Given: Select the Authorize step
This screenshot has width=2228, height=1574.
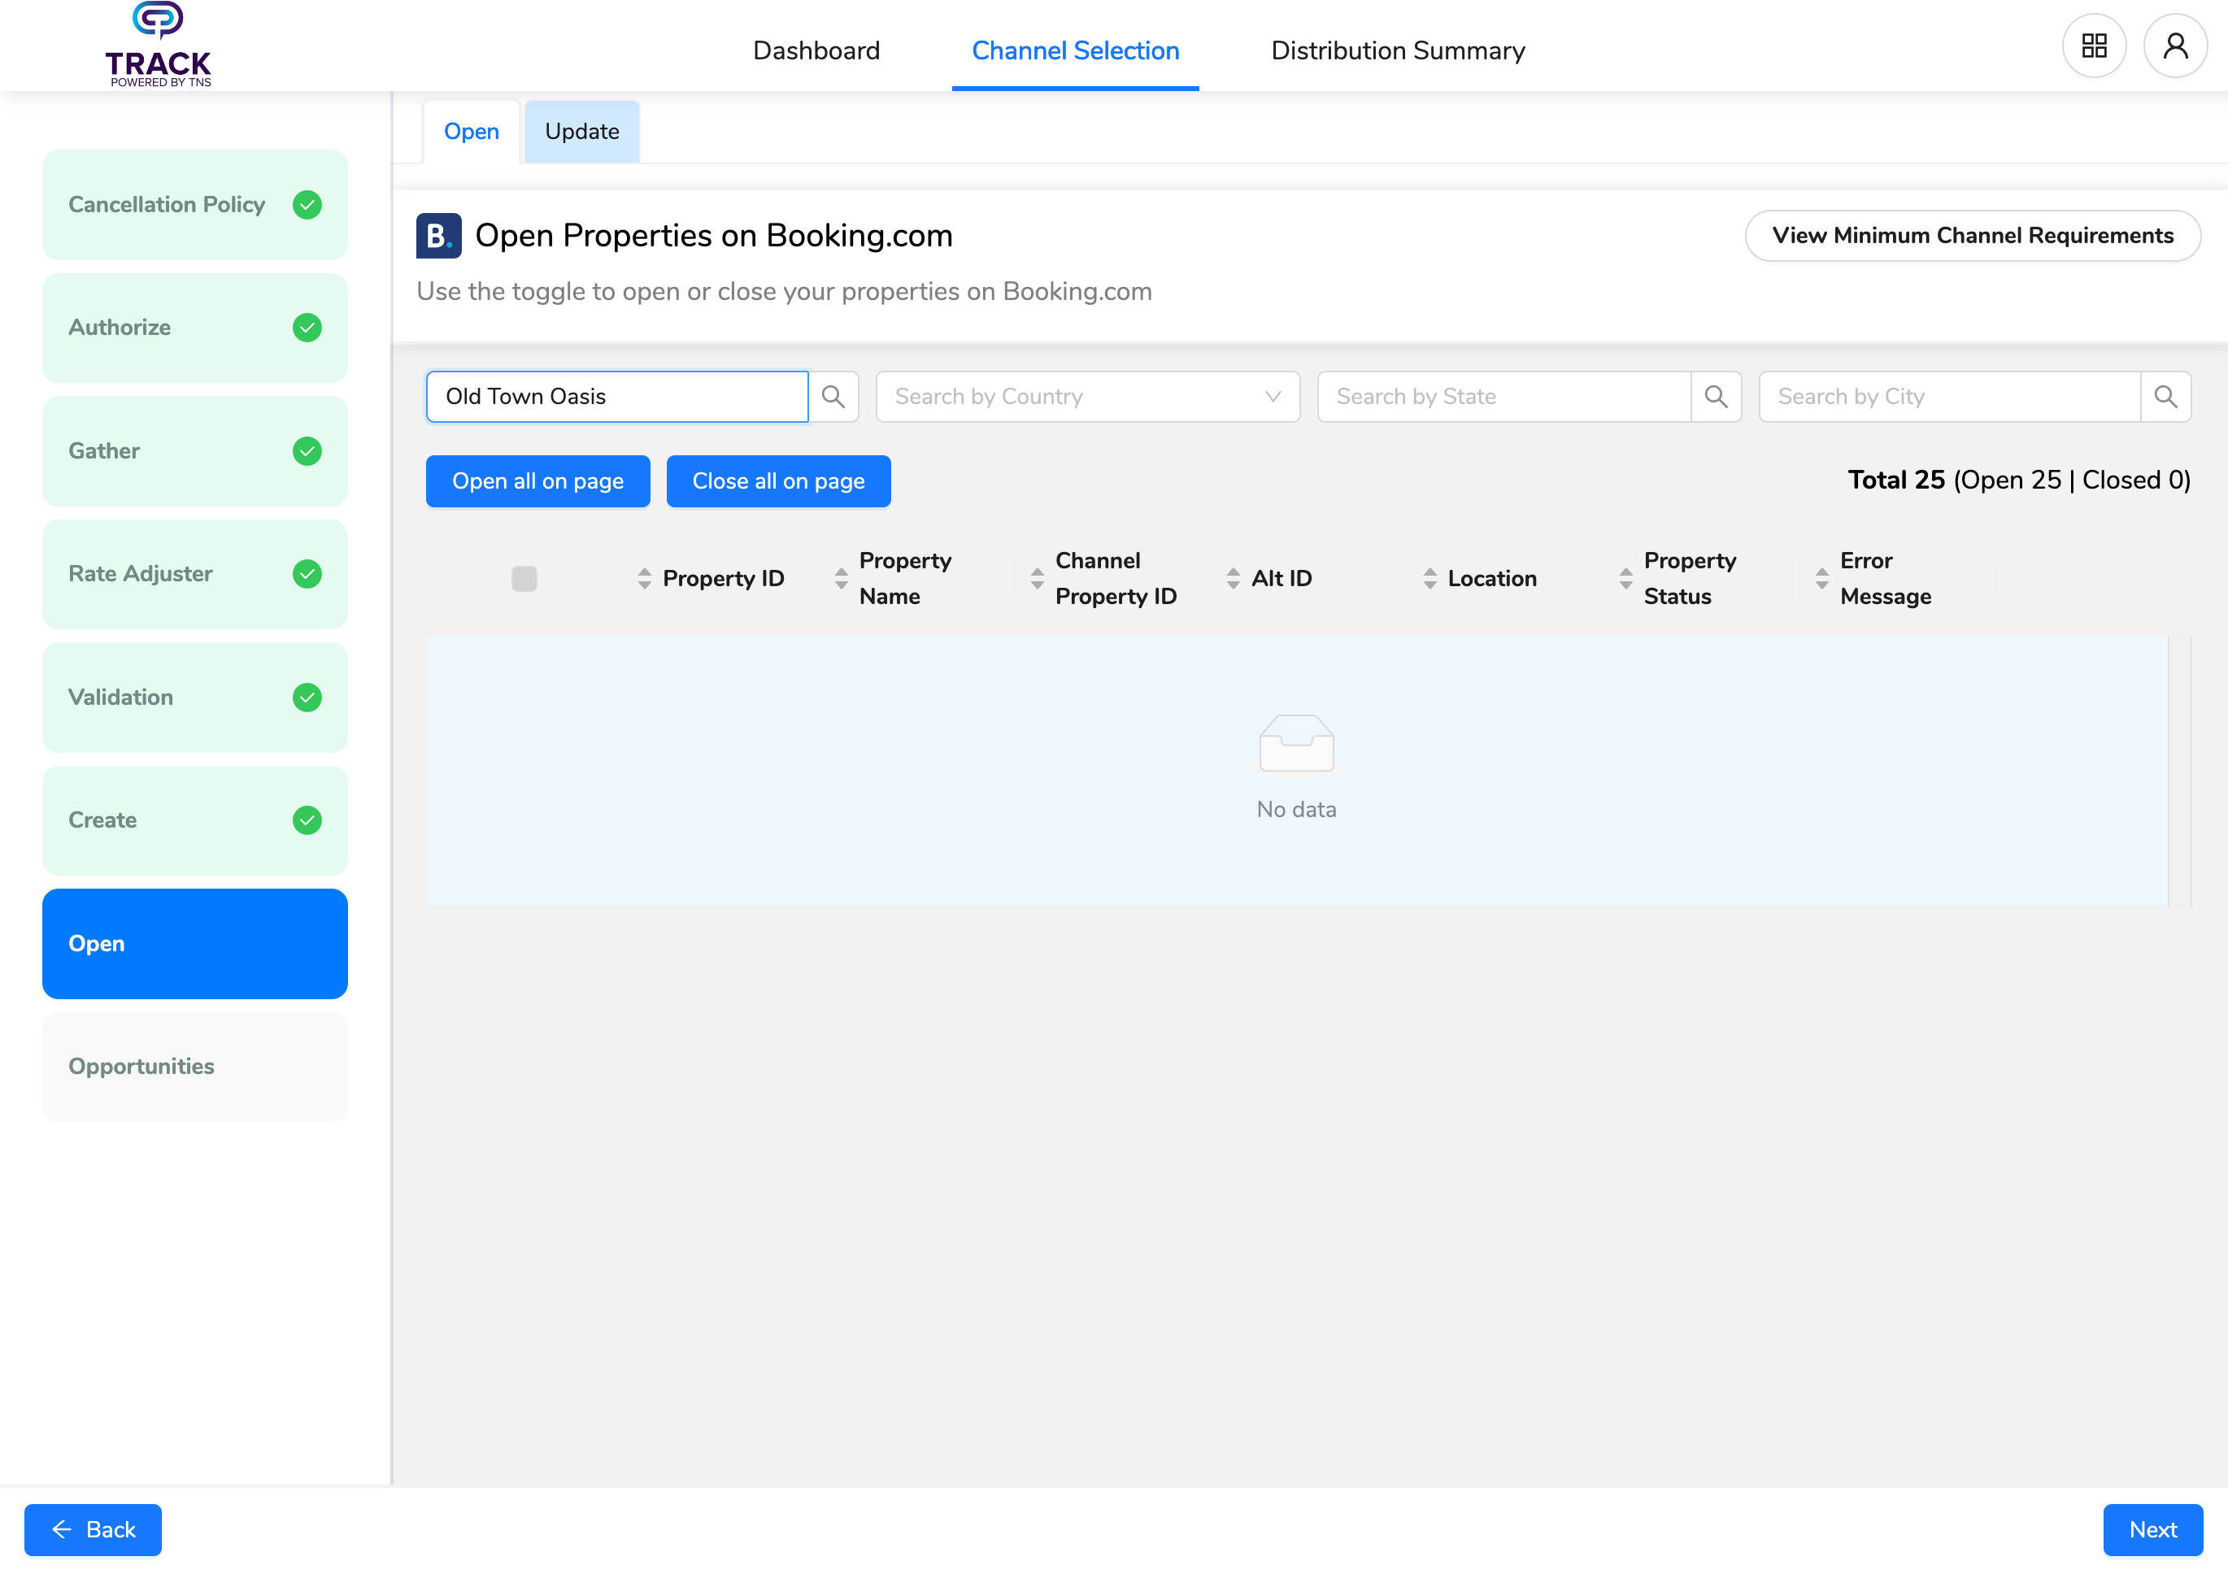Looking at the screenshot, I should click(x=195, y=328).
